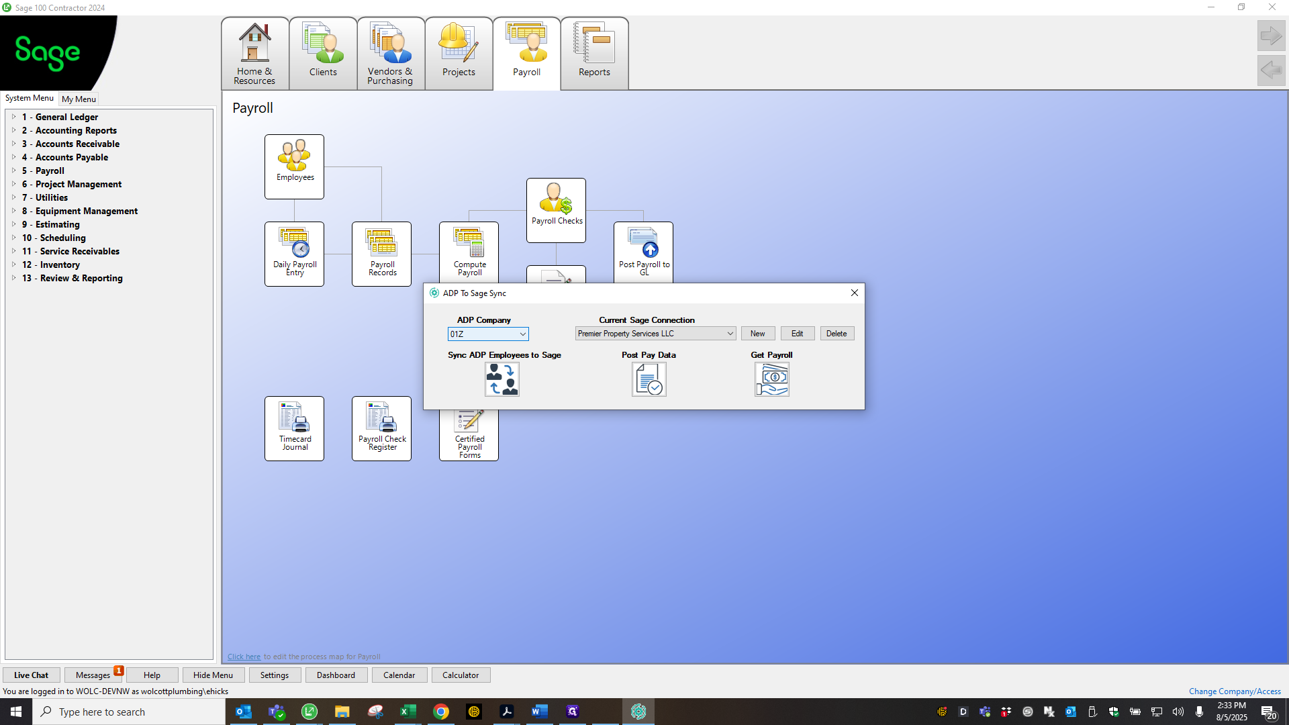Open Daily Payroll Entry icon

point(294,254)
